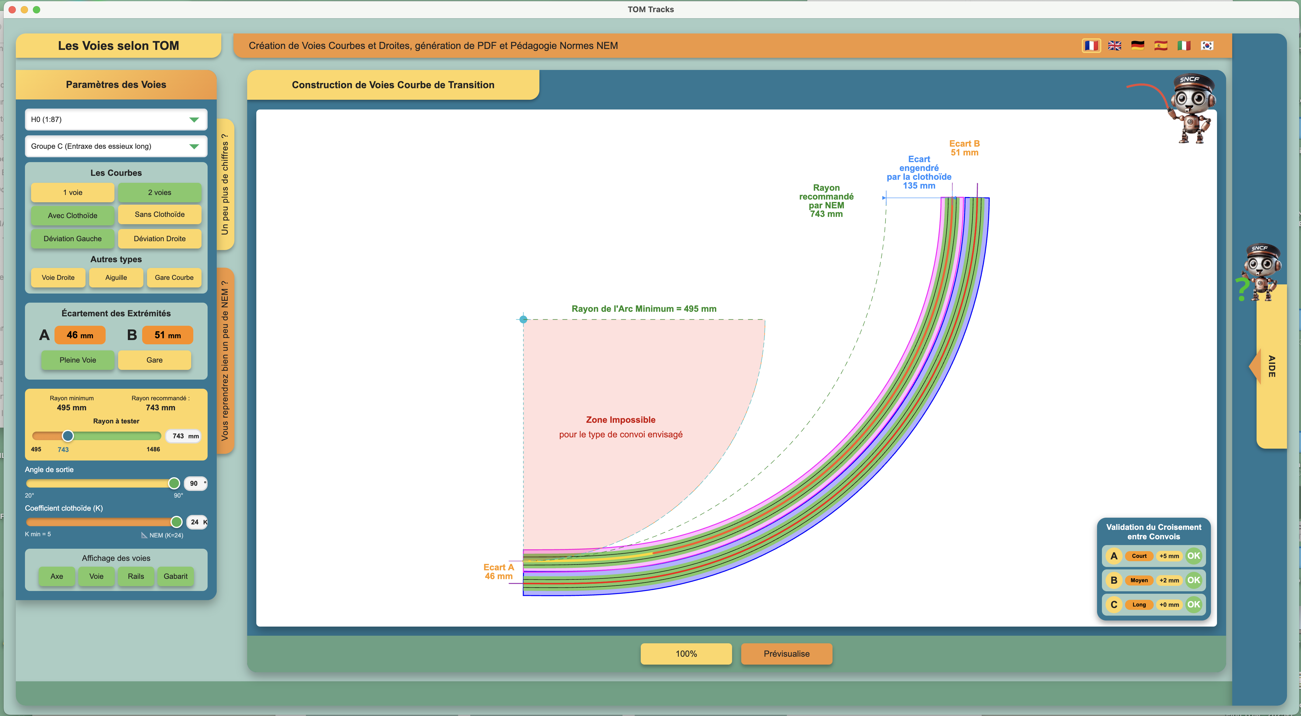Click the Spanish flag icon
1301x716 pixels.
click(x=1161, y=46)
